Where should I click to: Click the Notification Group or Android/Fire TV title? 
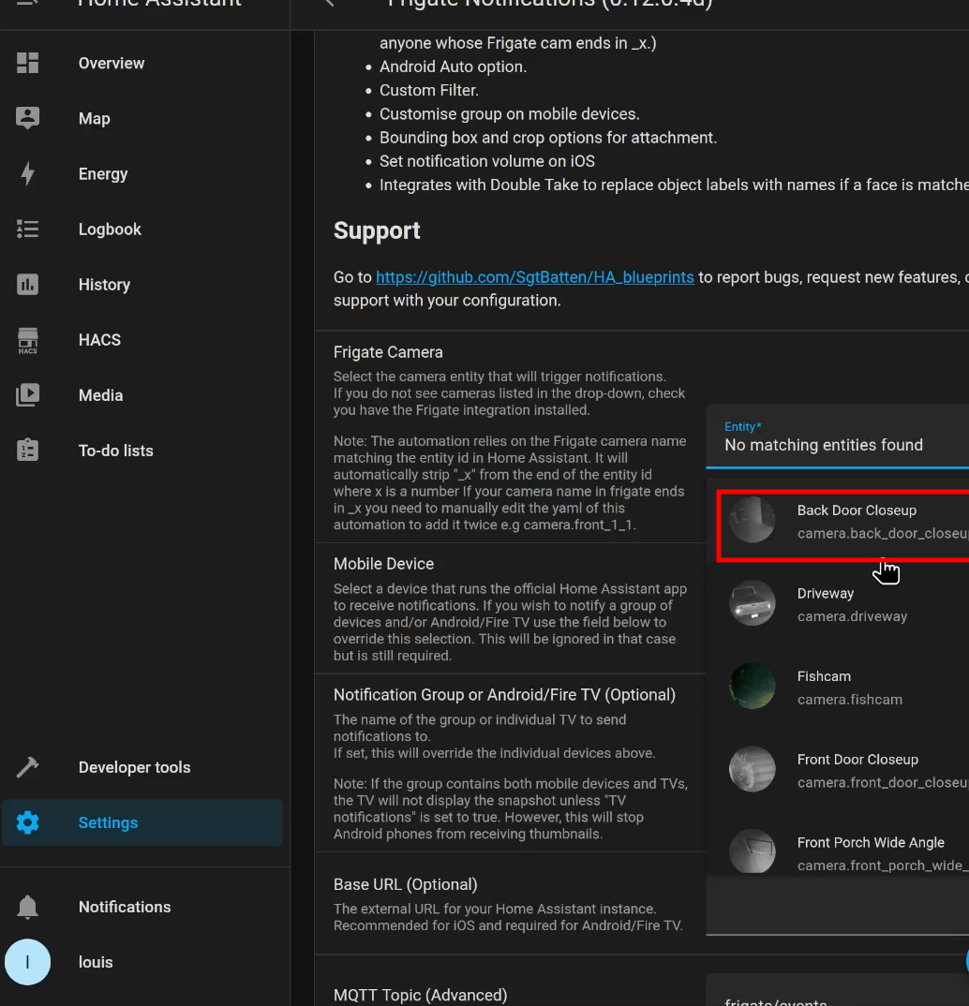tap(504, 695)
